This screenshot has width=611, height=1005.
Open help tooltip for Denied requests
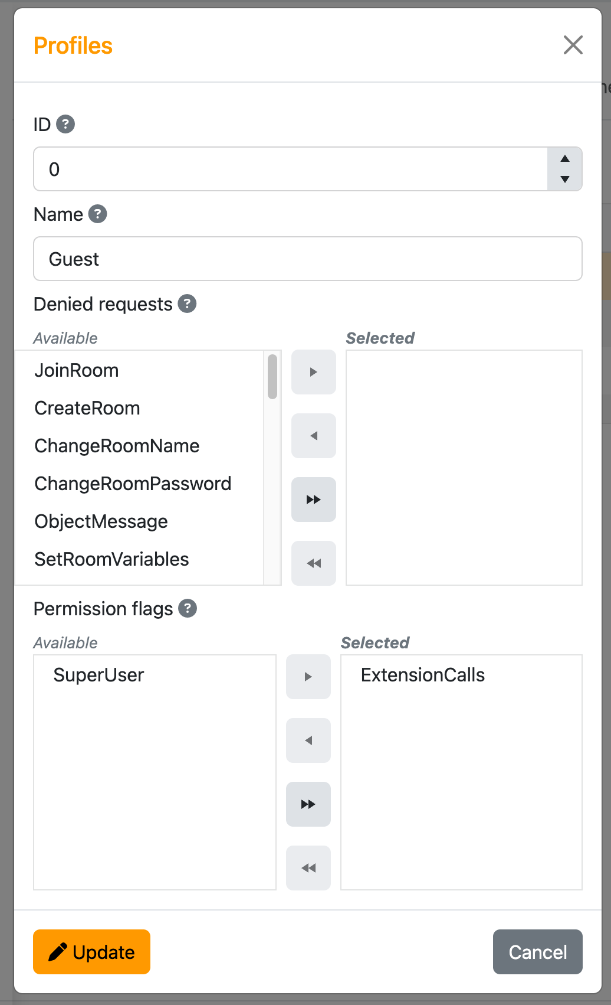point(187,304)
